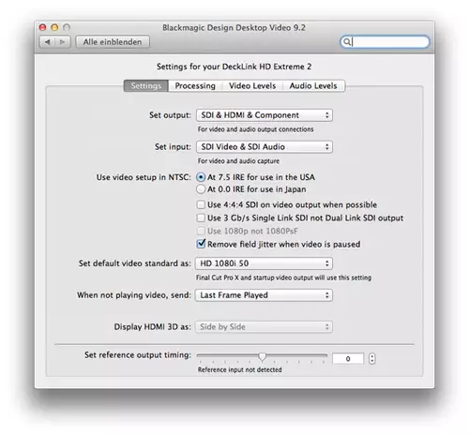Click window title 'Blackmagic Design Desktop Video 9.2'
Viewport: 469px width, 436px height.
pyautogui.click(x=234, y=27)
